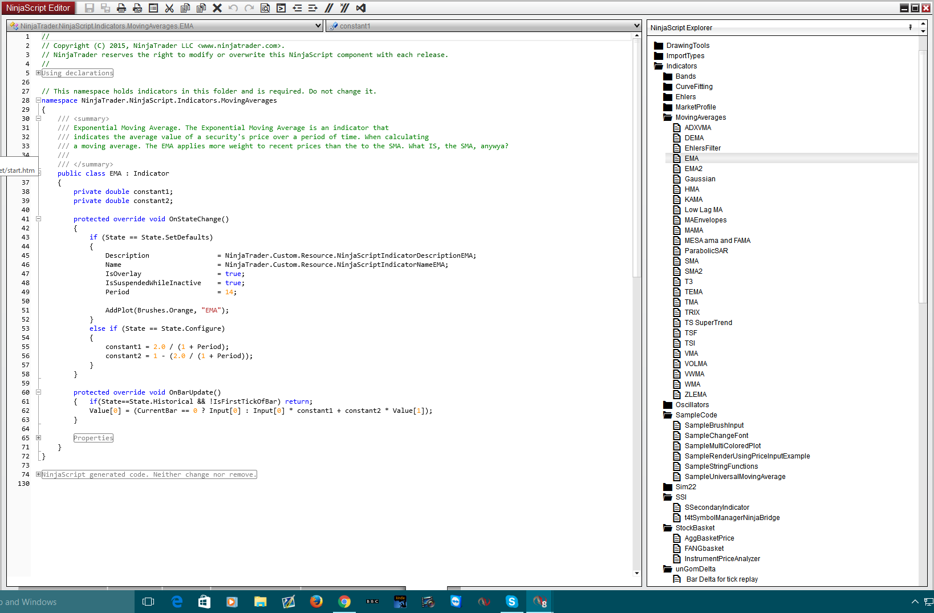Viewport: 934px width, 613px height.
Task: Click the collapsed Properties region label
Action: (x=94, y=438)
